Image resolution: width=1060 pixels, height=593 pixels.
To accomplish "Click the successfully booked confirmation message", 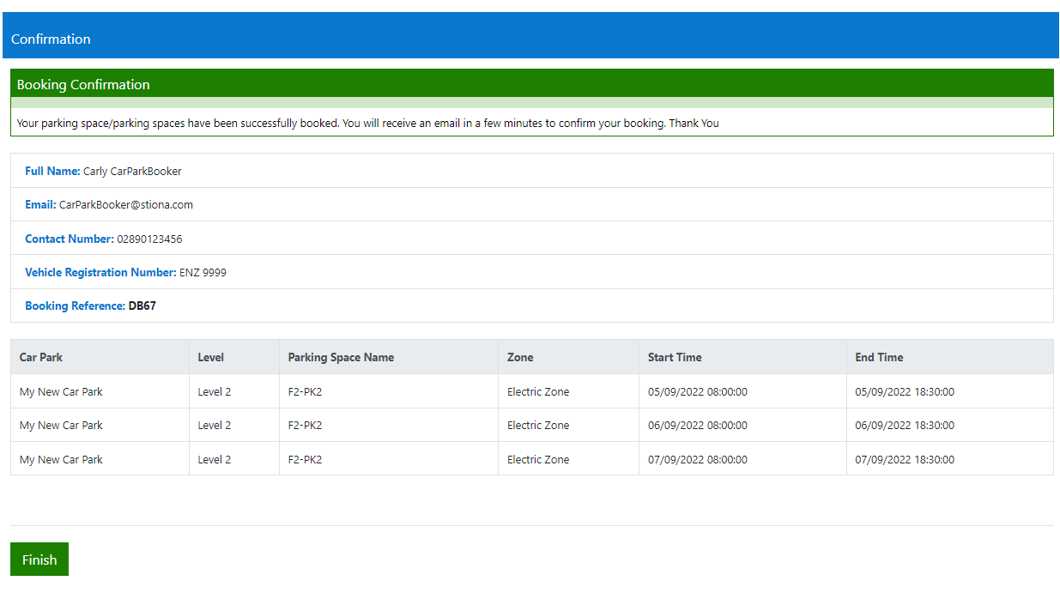I will point(367,123).
